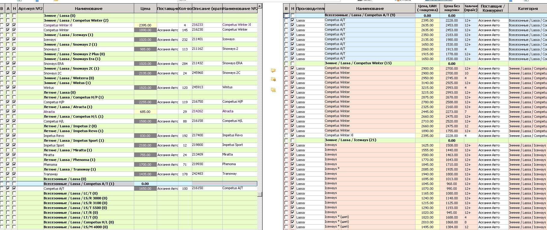Click the Производитель column header
This screenshot has width=547, height=230.
click(310, 9)
